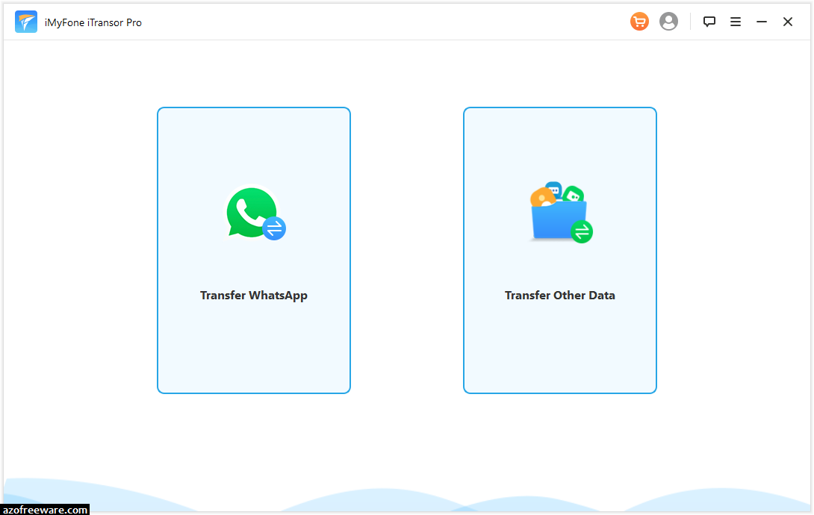This screenshot has height=515, width=814.
Task: Open the feedback chat bubble icon
Action: pos(709,22)
